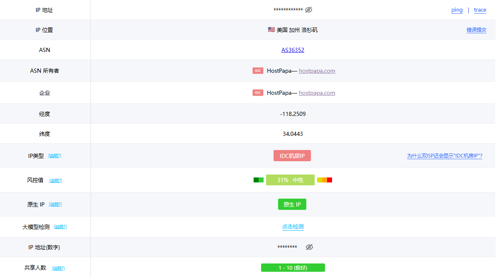Click the IDC机房IP type badge
496x278 pixels.
coord(292,156)
